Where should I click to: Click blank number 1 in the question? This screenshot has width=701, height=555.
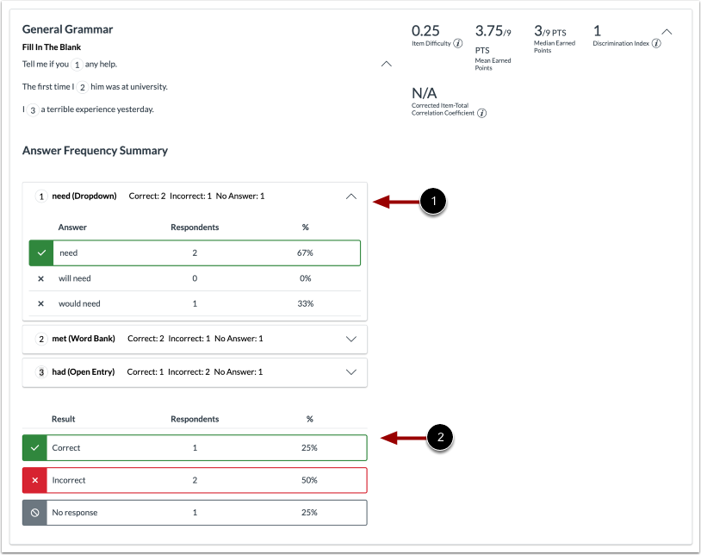[x=77, y=65]
